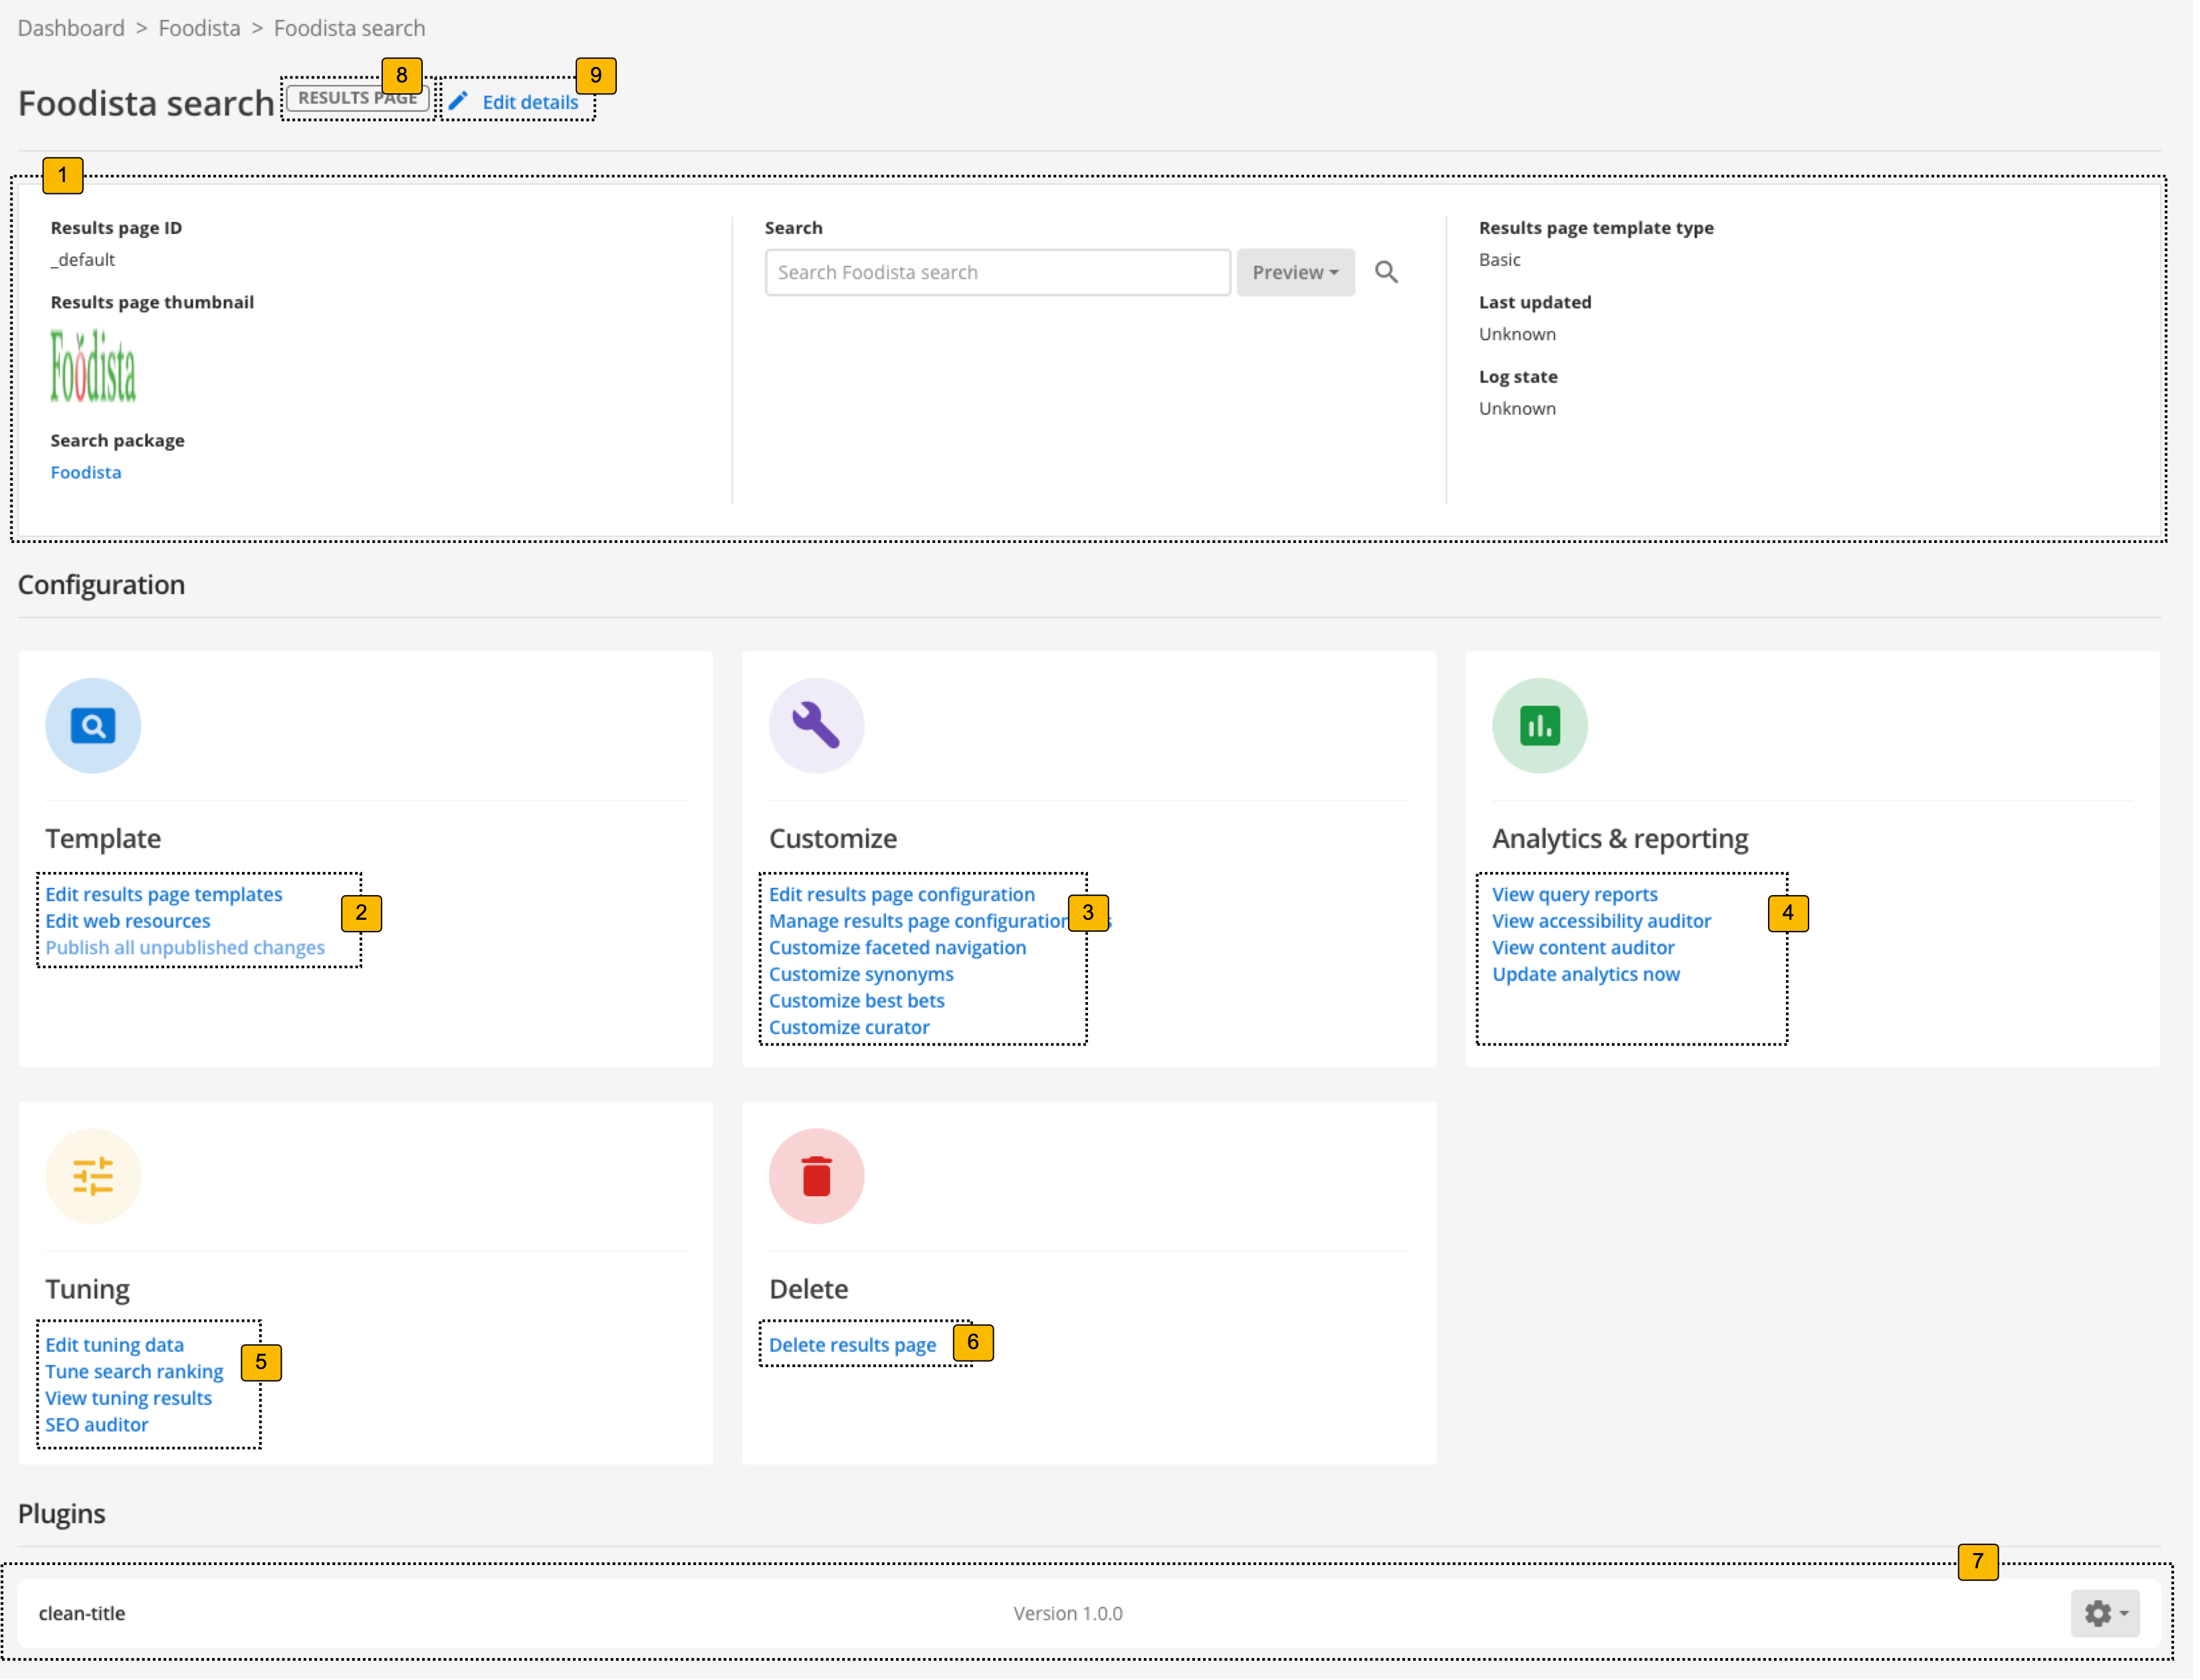Click inside the Search Foodista search field
Screen dimensions: 2200x1680
click(x=996, y=272)
